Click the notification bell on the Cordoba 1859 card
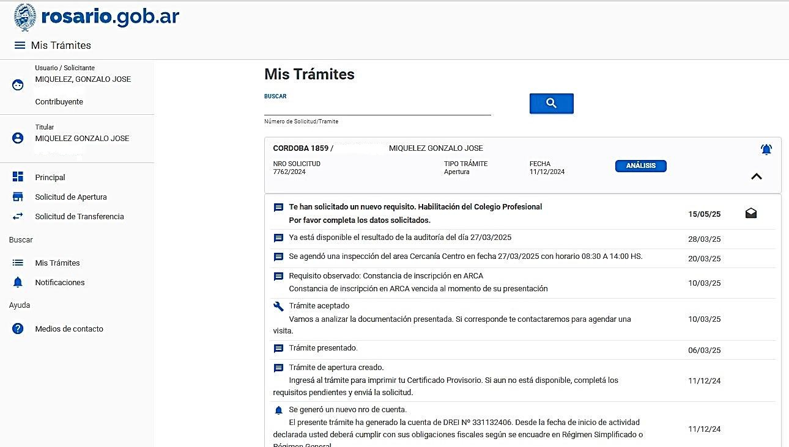 click(766, 149)
